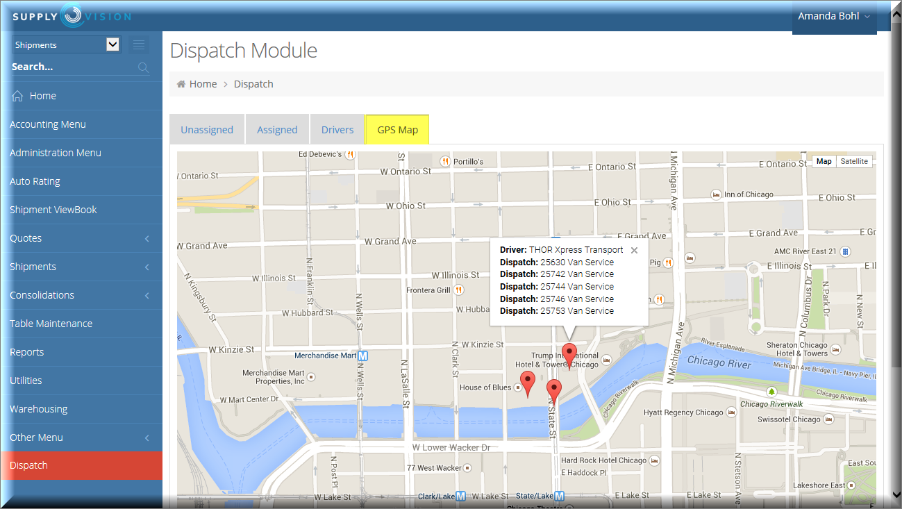Click the Portillo's restaurant icon

point(445,162)
